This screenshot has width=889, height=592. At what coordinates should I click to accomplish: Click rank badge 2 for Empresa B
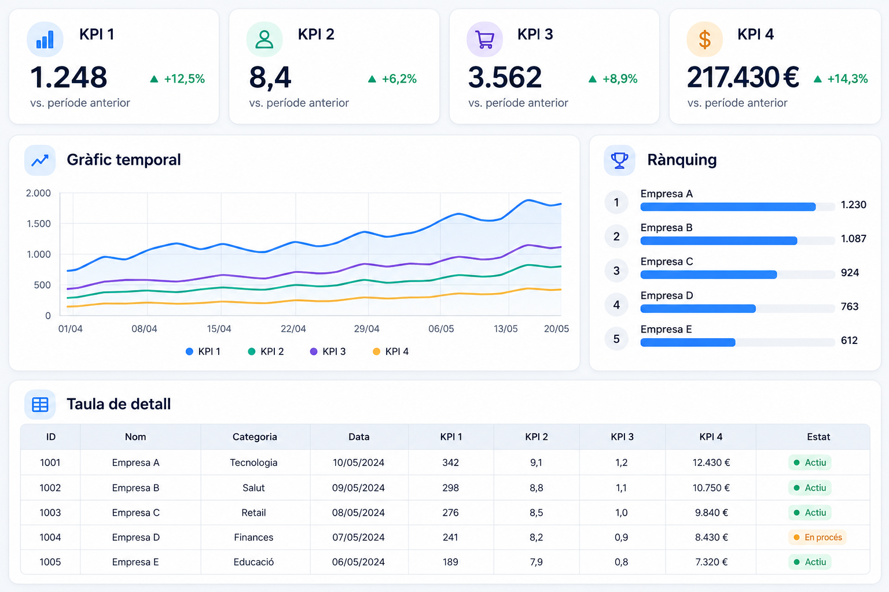click(616, 236)
